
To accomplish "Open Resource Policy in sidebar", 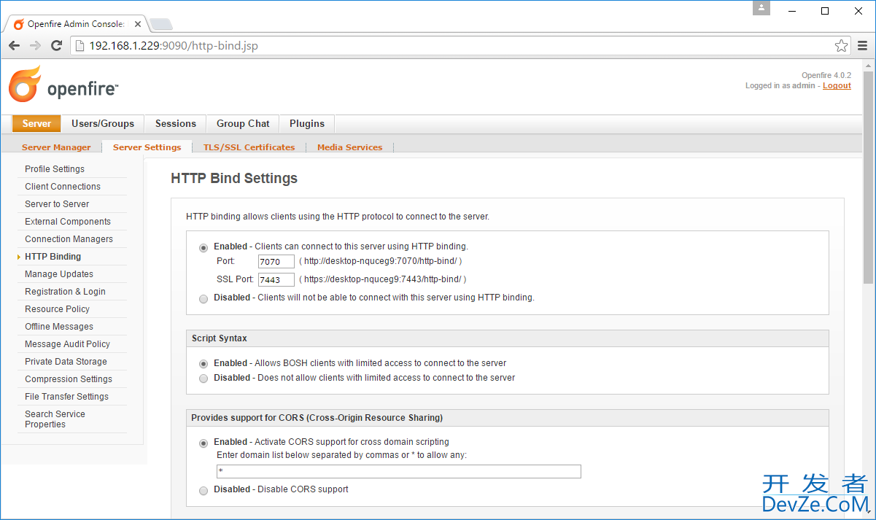I will 57,309.
